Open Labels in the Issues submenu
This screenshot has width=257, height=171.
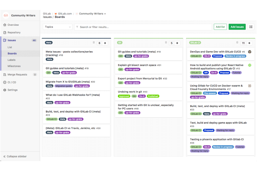[11, 60]
